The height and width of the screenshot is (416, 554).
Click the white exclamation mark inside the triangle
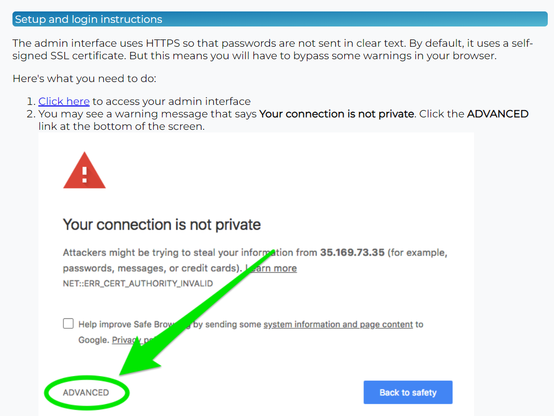click(x=85, y=175)
